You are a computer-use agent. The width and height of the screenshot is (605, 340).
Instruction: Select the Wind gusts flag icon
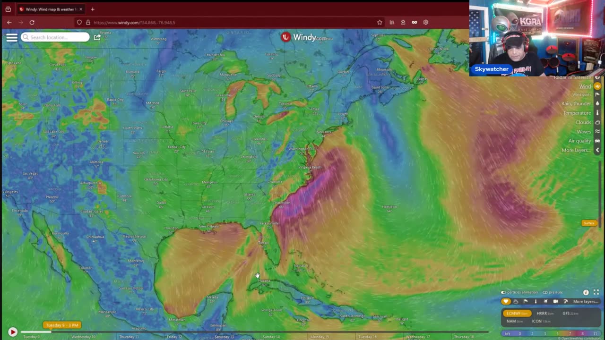[x=597, y=95]
